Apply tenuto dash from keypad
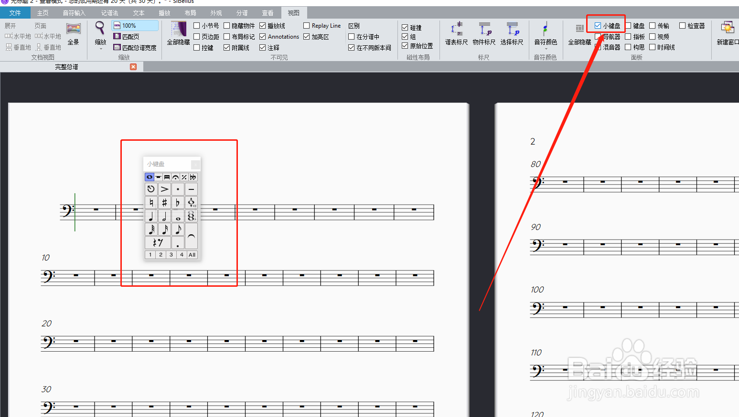The image size is (739, 417). 191,189
